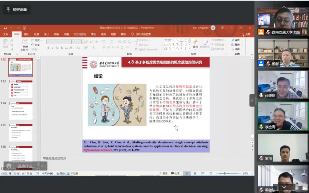Toggle strikethrough text formatting

click(x=62, y=48)
